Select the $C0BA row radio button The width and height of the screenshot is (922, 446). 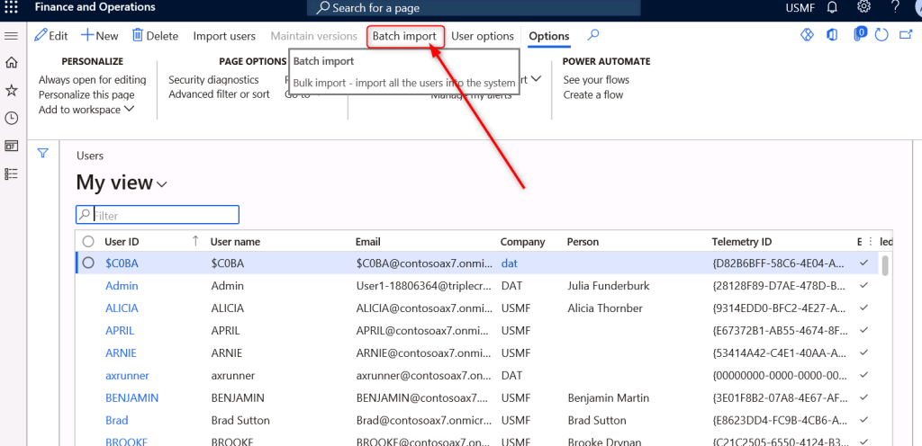click(88, 263)
